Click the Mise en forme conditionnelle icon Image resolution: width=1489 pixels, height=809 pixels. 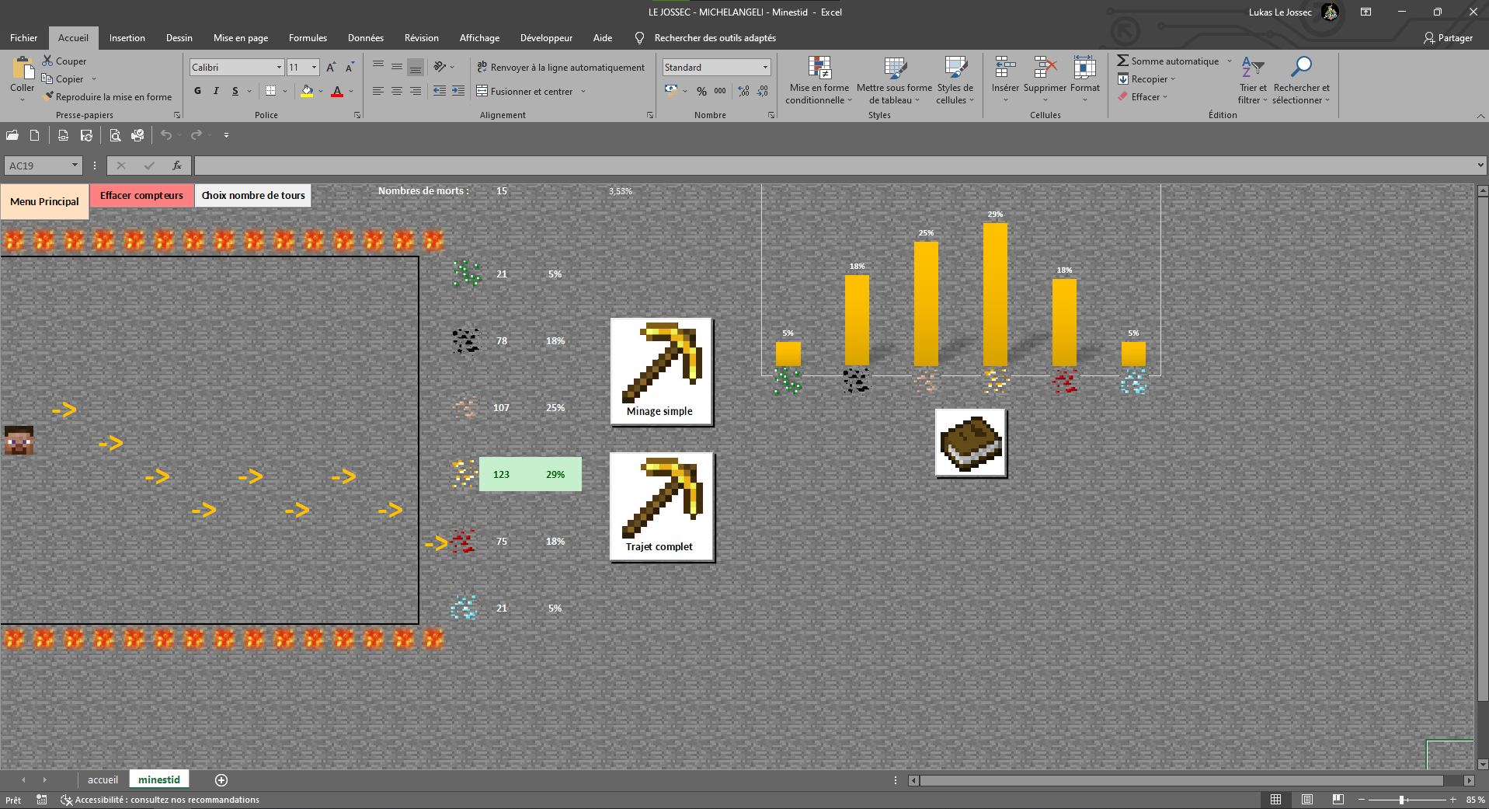tap(819, 68)
